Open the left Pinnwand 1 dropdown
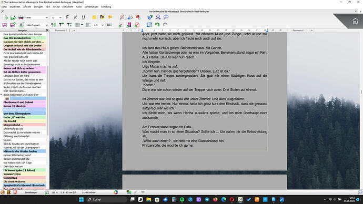This screenshot has width=363, height=204. (74, 30)
